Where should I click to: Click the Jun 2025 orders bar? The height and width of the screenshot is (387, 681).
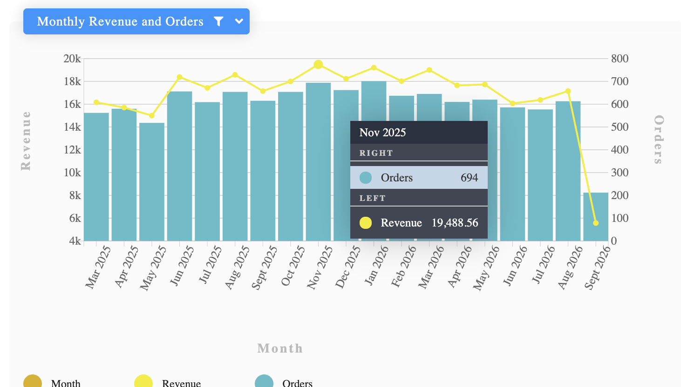[180, 166]
